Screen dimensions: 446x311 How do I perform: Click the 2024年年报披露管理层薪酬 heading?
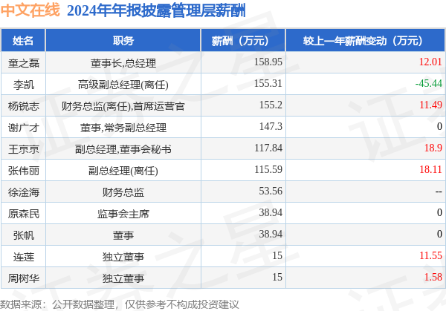(156, 11)
